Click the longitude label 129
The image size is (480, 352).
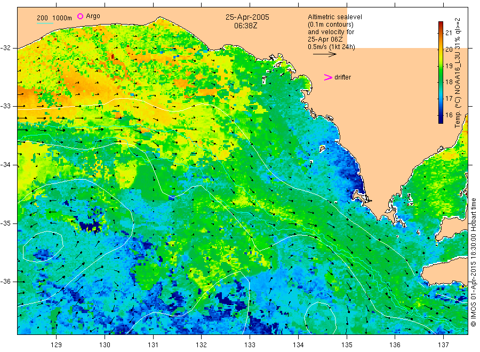pos(57,345)
